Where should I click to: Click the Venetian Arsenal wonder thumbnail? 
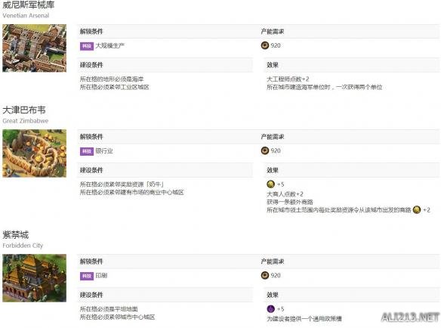click(34, 48)
